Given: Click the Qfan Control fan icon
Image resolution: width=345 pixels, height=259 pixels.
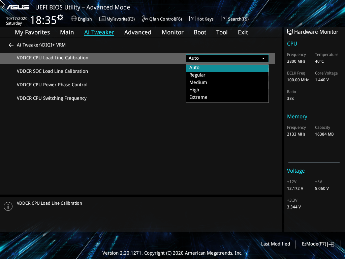Looking at the screenshot, I should coord(145,19).
